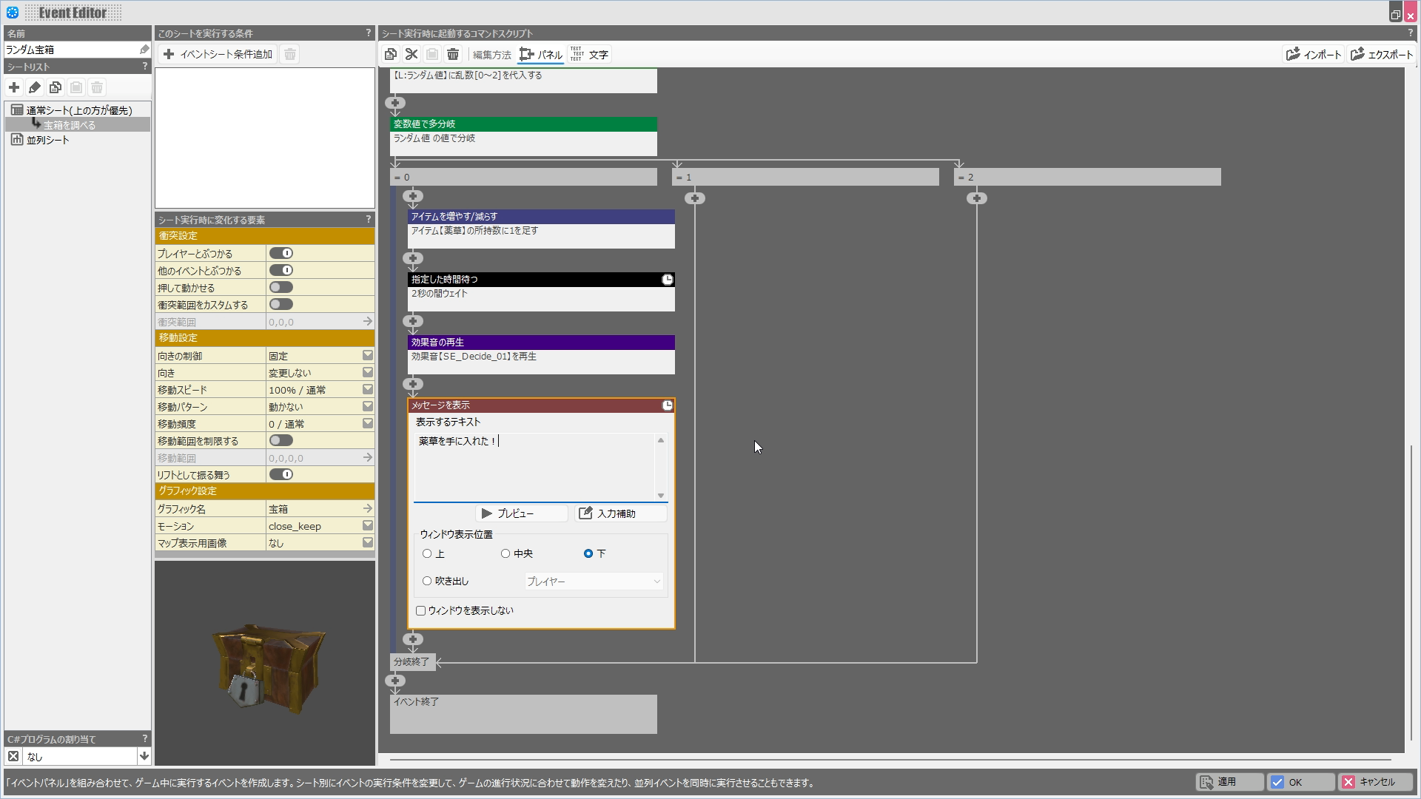Check ウィンドウを表示しない checkbox
The width and height of the screenshot is (1421, 799).
tap(421, 610)
